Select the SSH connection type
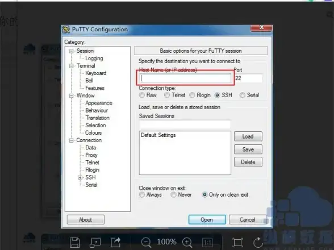Screen dimensions: 334x250 [217, 95]
